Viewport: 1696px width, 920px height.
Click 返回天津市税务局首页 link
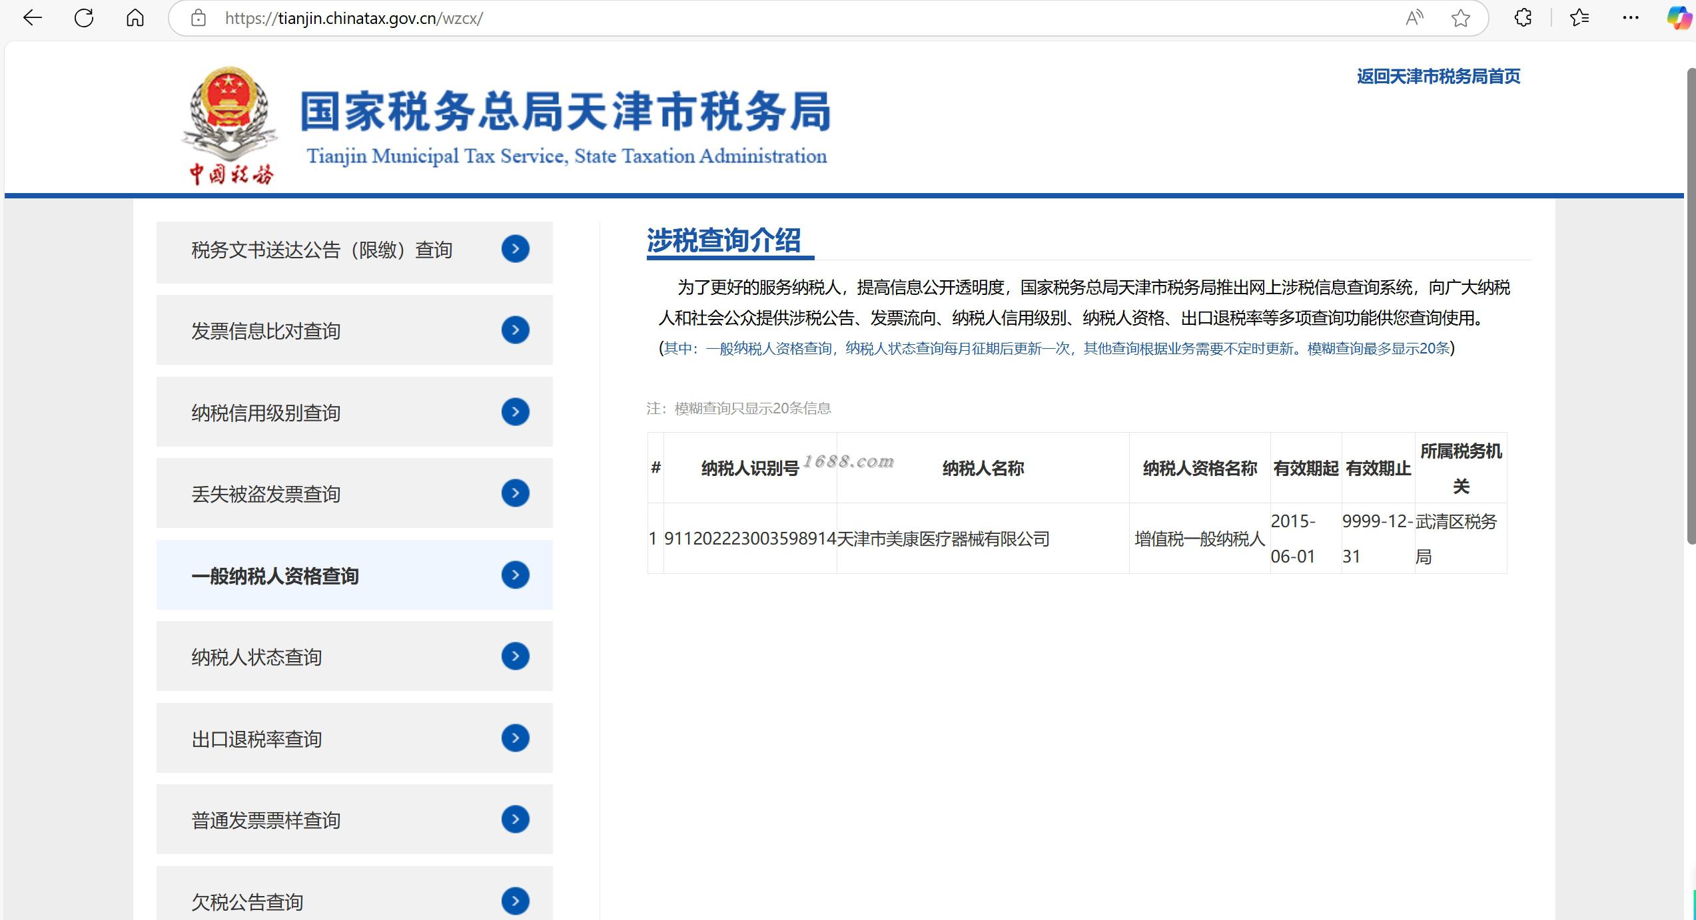coord(1438,77)
